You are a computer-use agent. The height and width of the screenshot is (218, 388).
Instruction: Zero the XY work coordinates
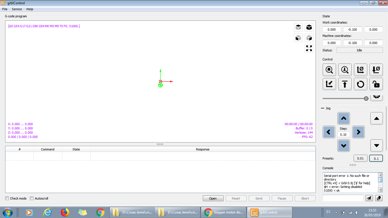coord(360,70)
